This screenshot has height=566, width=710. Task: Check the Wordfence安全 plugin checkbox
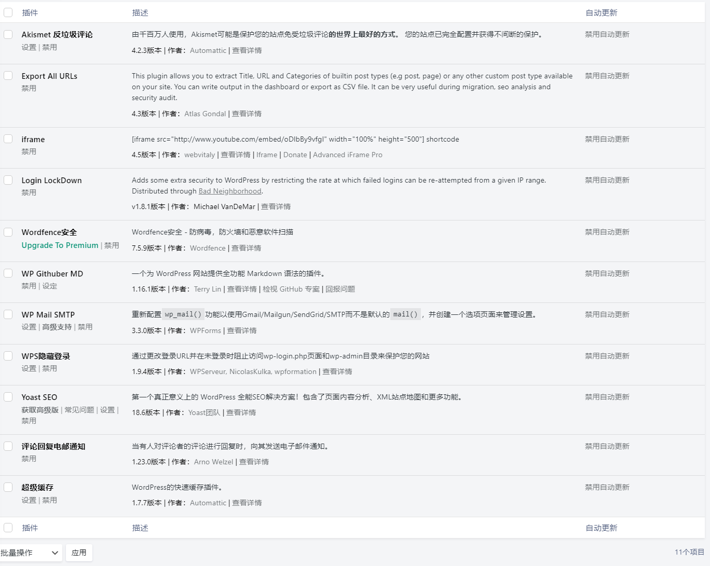[8, 232]
